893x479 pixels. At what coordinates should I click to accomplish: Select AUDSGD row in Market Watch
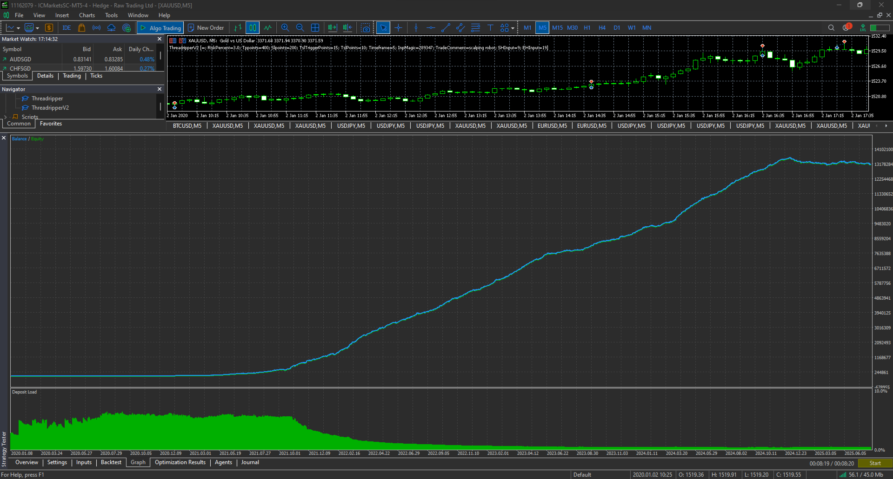(79, 59)
